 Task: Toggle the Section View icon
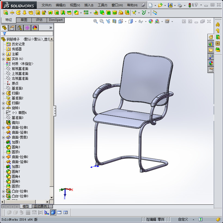(114, 22)
